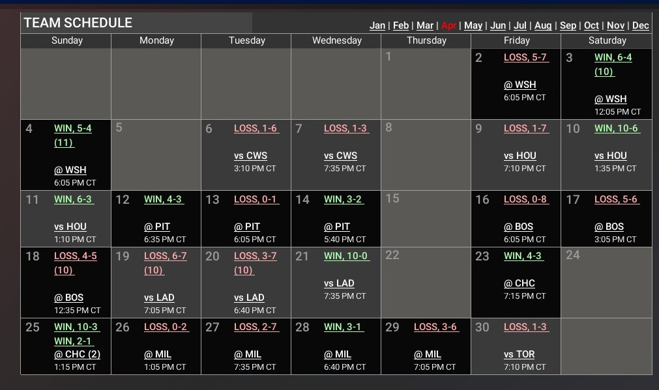Open the vs CWS matchup on April 6

click(x=250, y=156)
